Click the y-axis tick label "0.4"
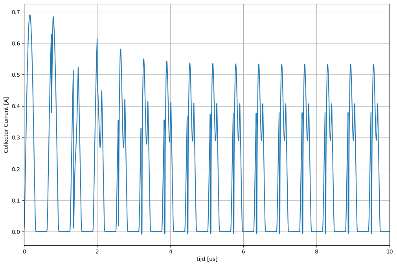Image resolution: width=397 pixels, height=266 pixels. click(16, 106)
